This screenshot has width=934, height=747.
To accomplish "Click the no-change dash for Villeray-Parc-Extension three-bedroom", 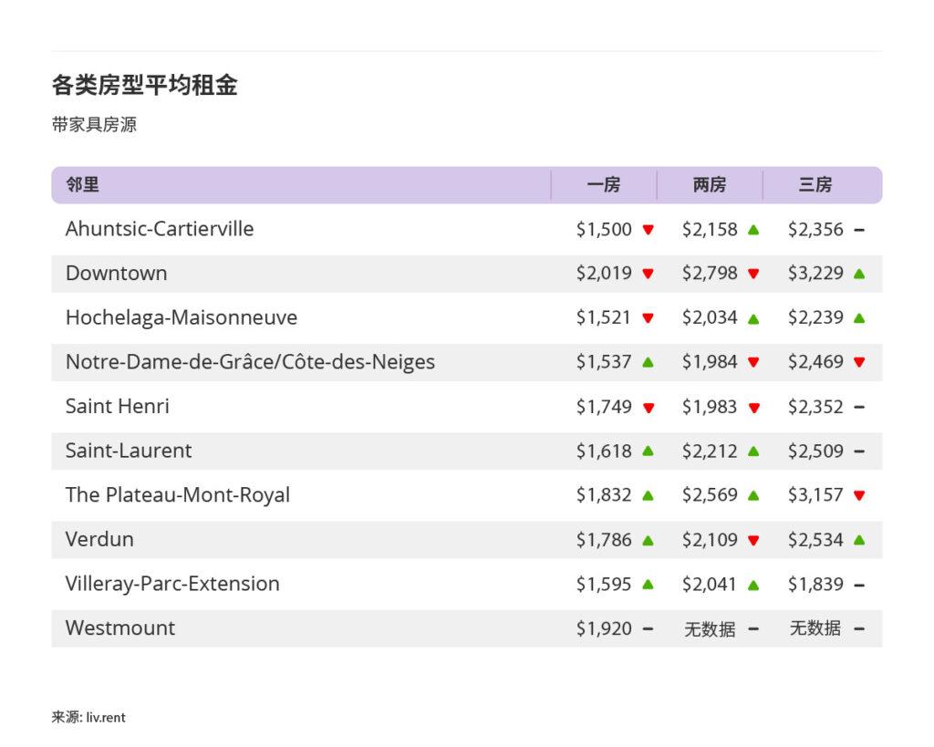I will click(x=858, y=584).
